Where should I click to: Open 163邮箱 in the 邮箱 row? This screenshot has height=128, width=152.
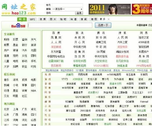tap(69, 102)
